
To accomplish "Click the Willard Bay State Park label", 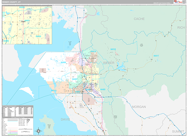I will pyautogui.click(x=70, y=43).
